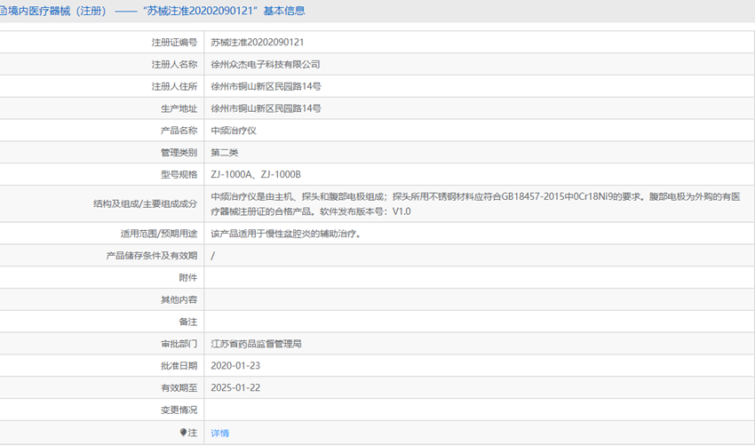Click the 其他内容 label
Viewport: 755px width, 446px height.
click(179, 300)
